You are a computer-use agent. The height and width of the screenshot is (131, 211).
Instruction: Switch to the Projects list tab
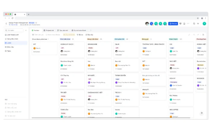[49, 30]
